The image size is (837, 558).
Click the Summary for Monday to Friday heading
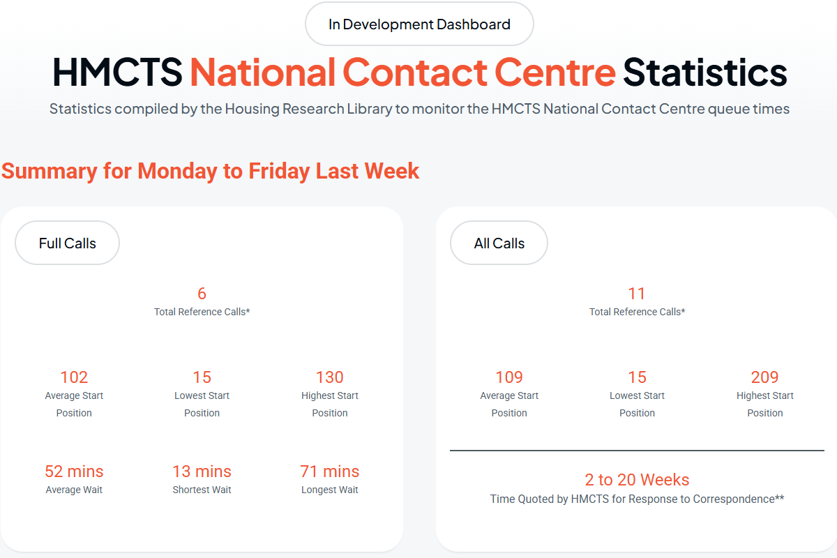210,171
